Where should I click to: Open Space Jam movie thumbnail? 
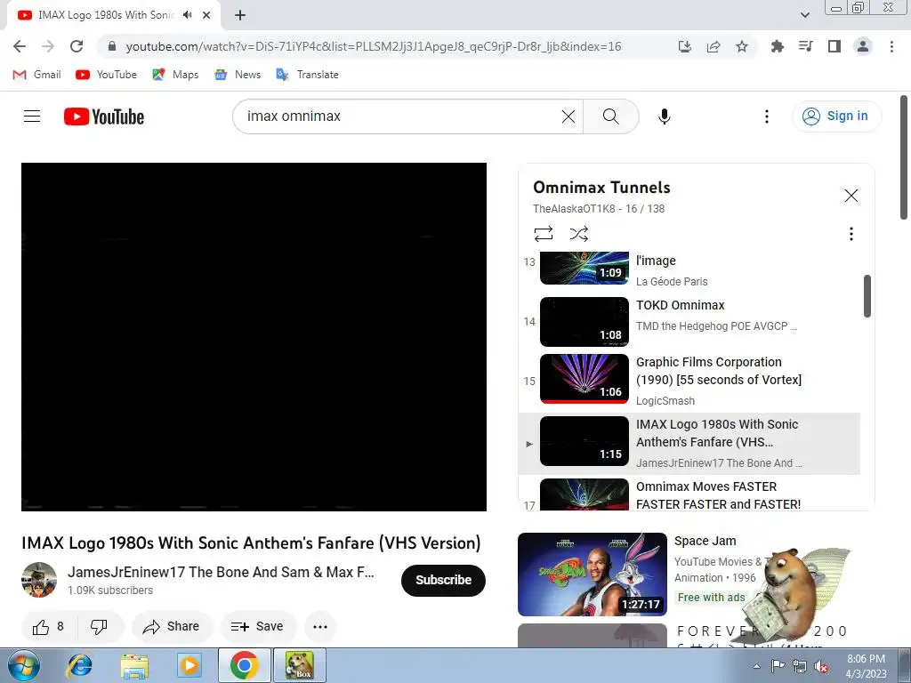click(x=592, y=575)
